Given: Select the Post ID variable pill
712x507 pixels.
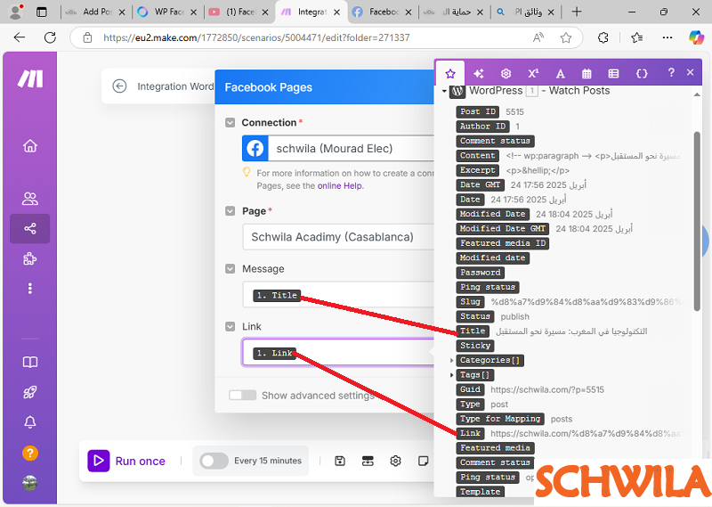Looking at the screenshot, I should [x=477, y=112].
